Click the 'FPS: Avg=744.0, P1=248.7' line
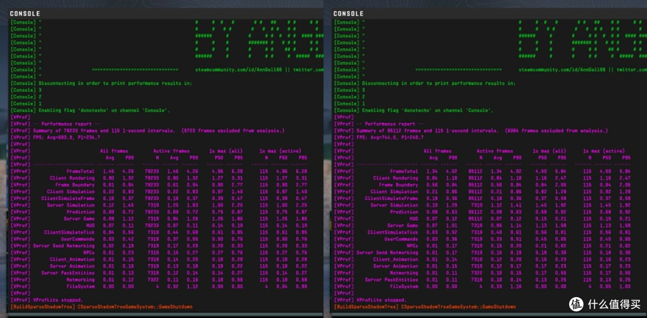 click(x=379, y=137)
